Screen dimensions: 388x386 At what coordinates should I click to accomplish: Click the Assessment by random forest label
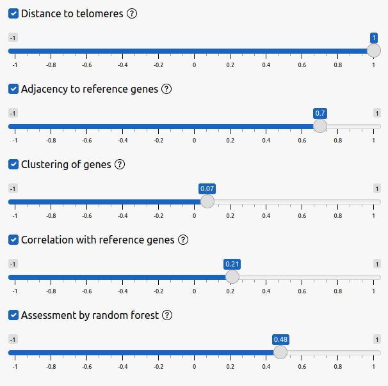(x=90, y=315)
